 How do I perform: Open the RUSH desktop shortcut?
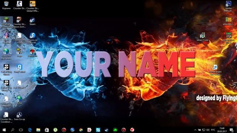pos(19,100)
